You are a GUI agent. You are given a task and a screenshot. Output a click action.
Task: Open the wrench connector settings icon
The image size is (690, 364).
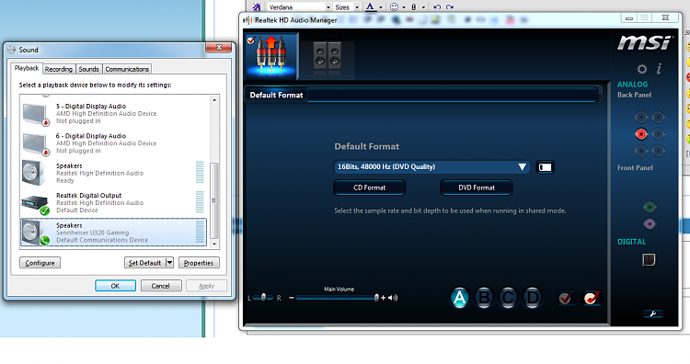pos(653,313)
